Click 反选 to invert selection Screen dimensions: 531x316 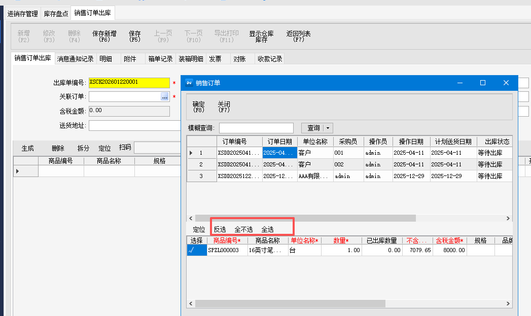coord(220,230)
